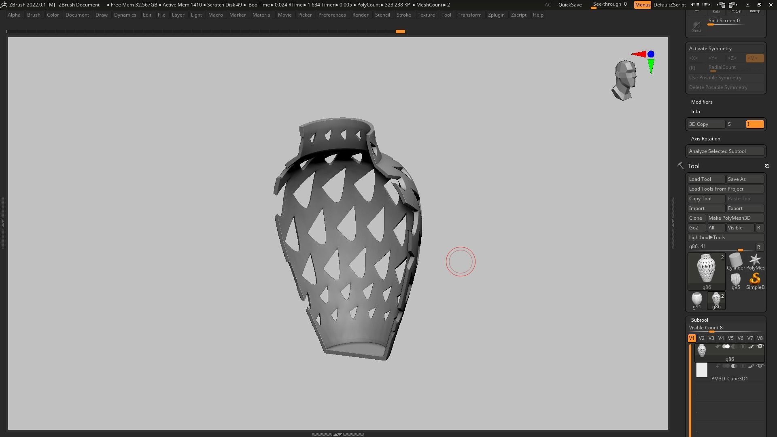Click QuickSave in the title bar
The height and width of the screenshot is (437, 777).
(570, 5)
